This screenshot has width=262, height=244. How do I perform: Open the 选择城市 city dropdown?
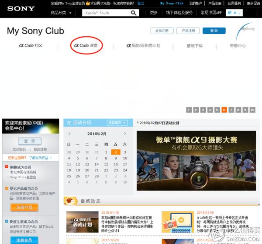click(x=117, y=123)
